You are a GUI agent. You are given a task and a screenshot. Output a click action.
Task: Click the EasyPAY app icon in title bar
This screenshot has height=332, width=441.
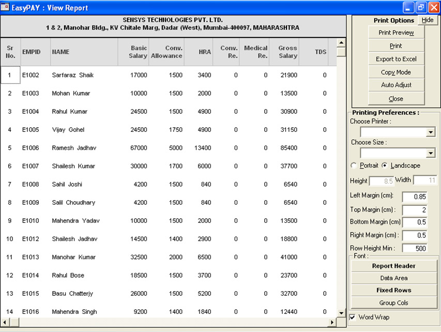(5, 7)
